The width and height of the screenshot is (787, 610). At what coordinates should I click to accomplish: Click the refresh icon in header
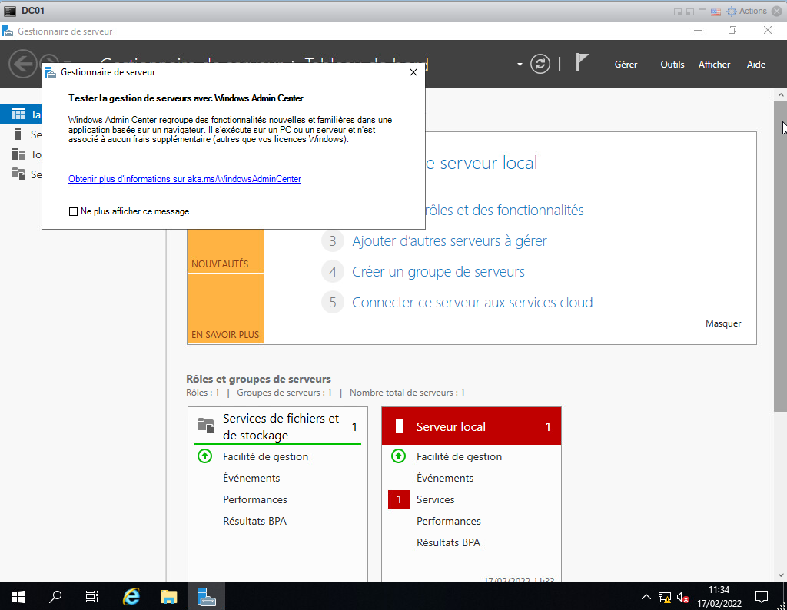(541, 64)
